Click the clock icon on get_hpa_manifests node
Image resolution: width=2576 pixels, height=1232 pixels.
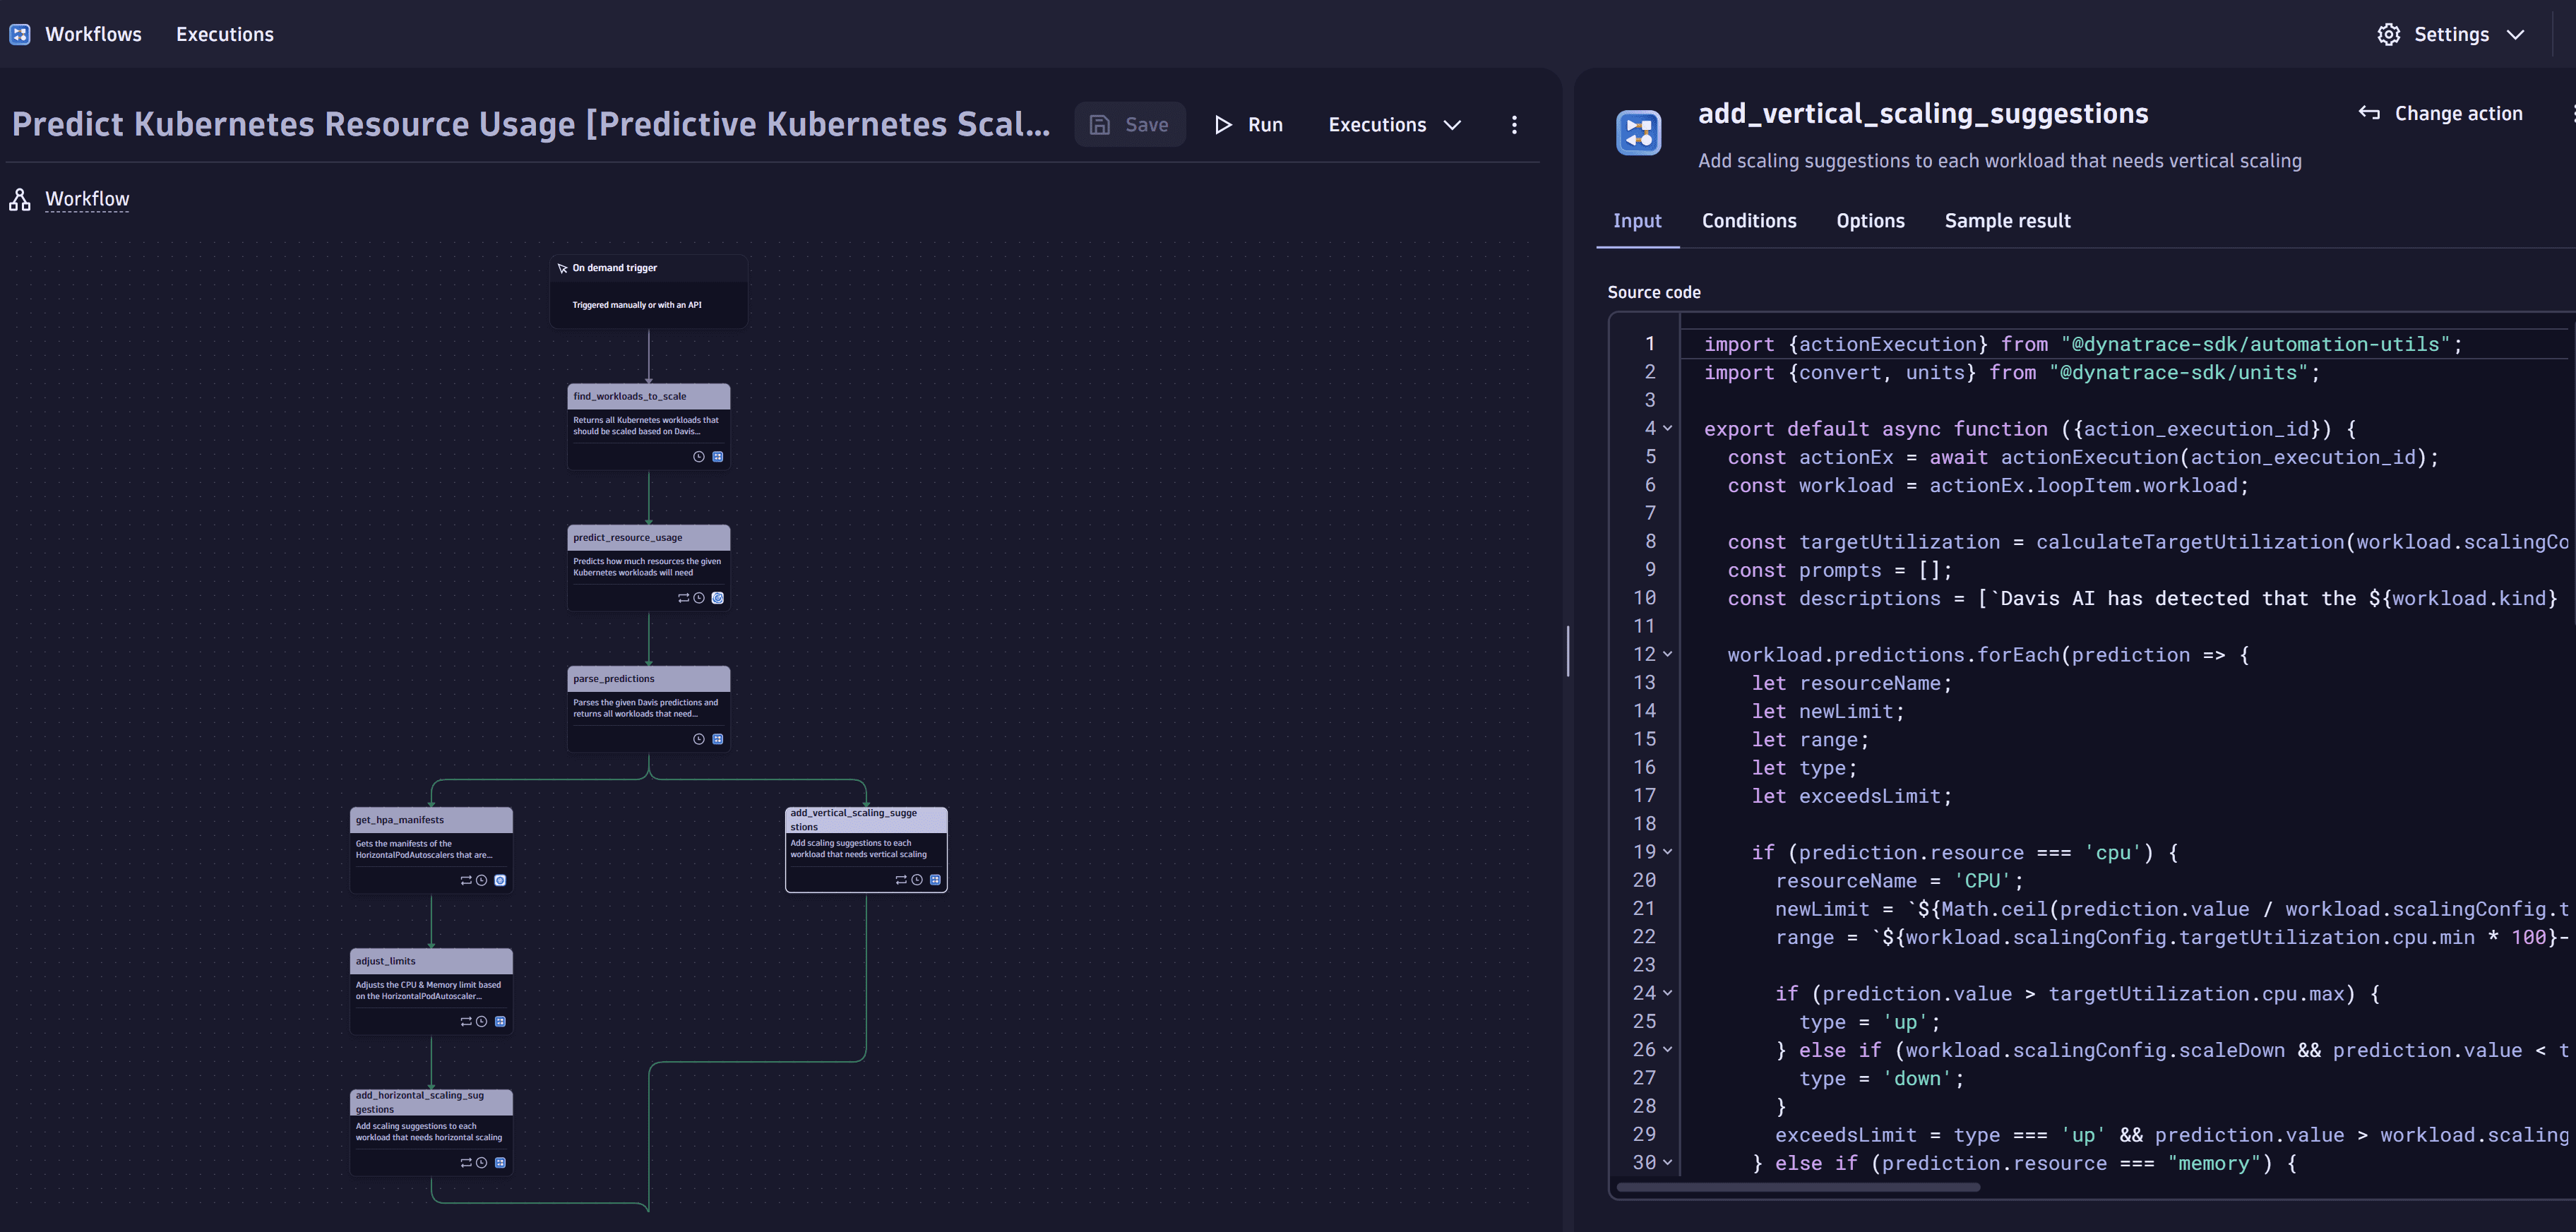click(x=481, y=881)
